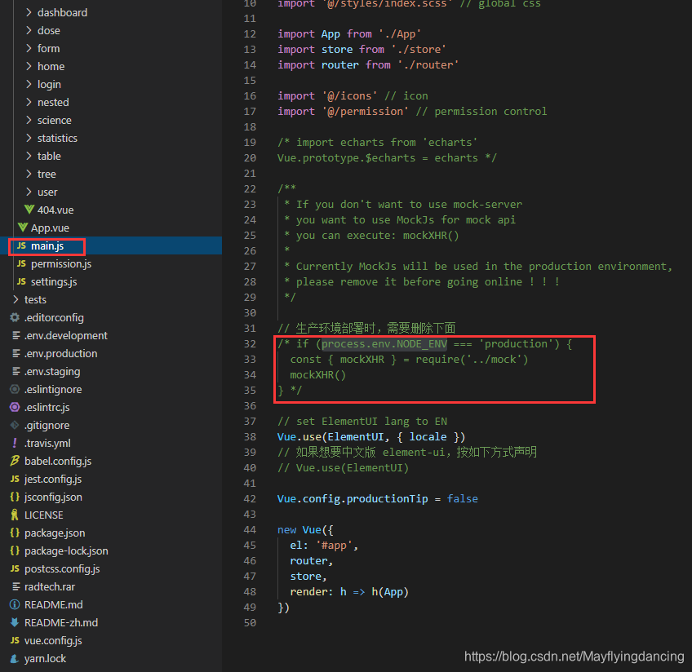The image size is (692, 672).
Task: Click 'mockXHR()' on line 34
Action: [x=317, y=375]
